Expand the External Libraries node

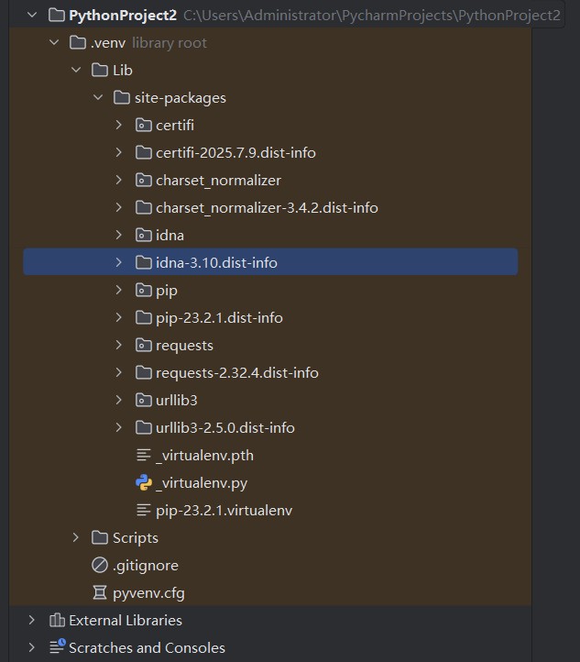[32, 620]
